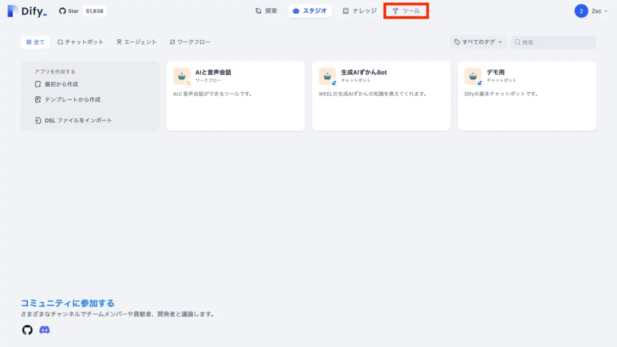This screenshot has width=617, height=347.
Task: Click the ツール hammer icon
Action: pos(396,10)
